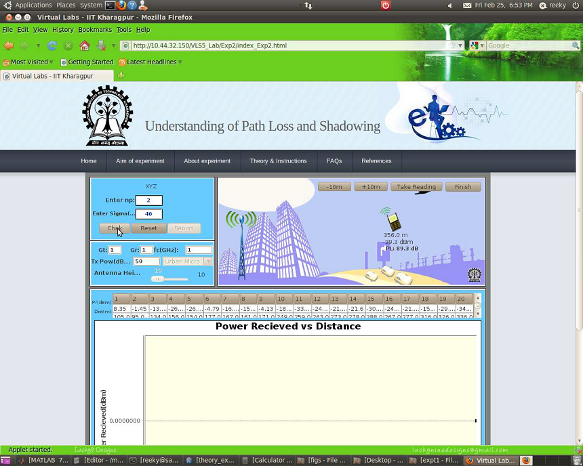Viewport: 583px width, 466px height.
Task: Open the volume icon in top panel
Action: tap(449, 5)
